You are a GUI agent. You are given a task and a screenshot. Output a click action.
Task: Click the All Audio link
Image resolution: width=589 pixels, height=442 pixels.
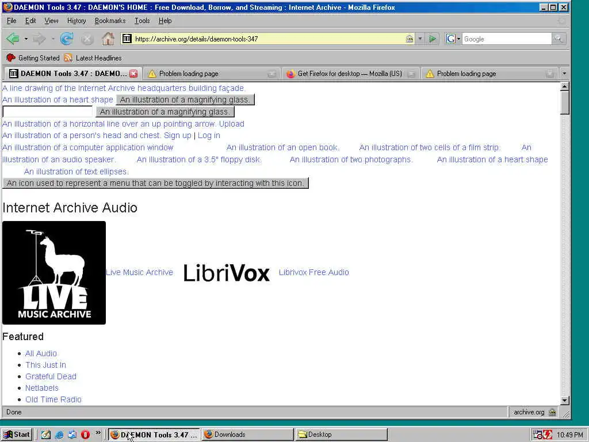[41, 353]
